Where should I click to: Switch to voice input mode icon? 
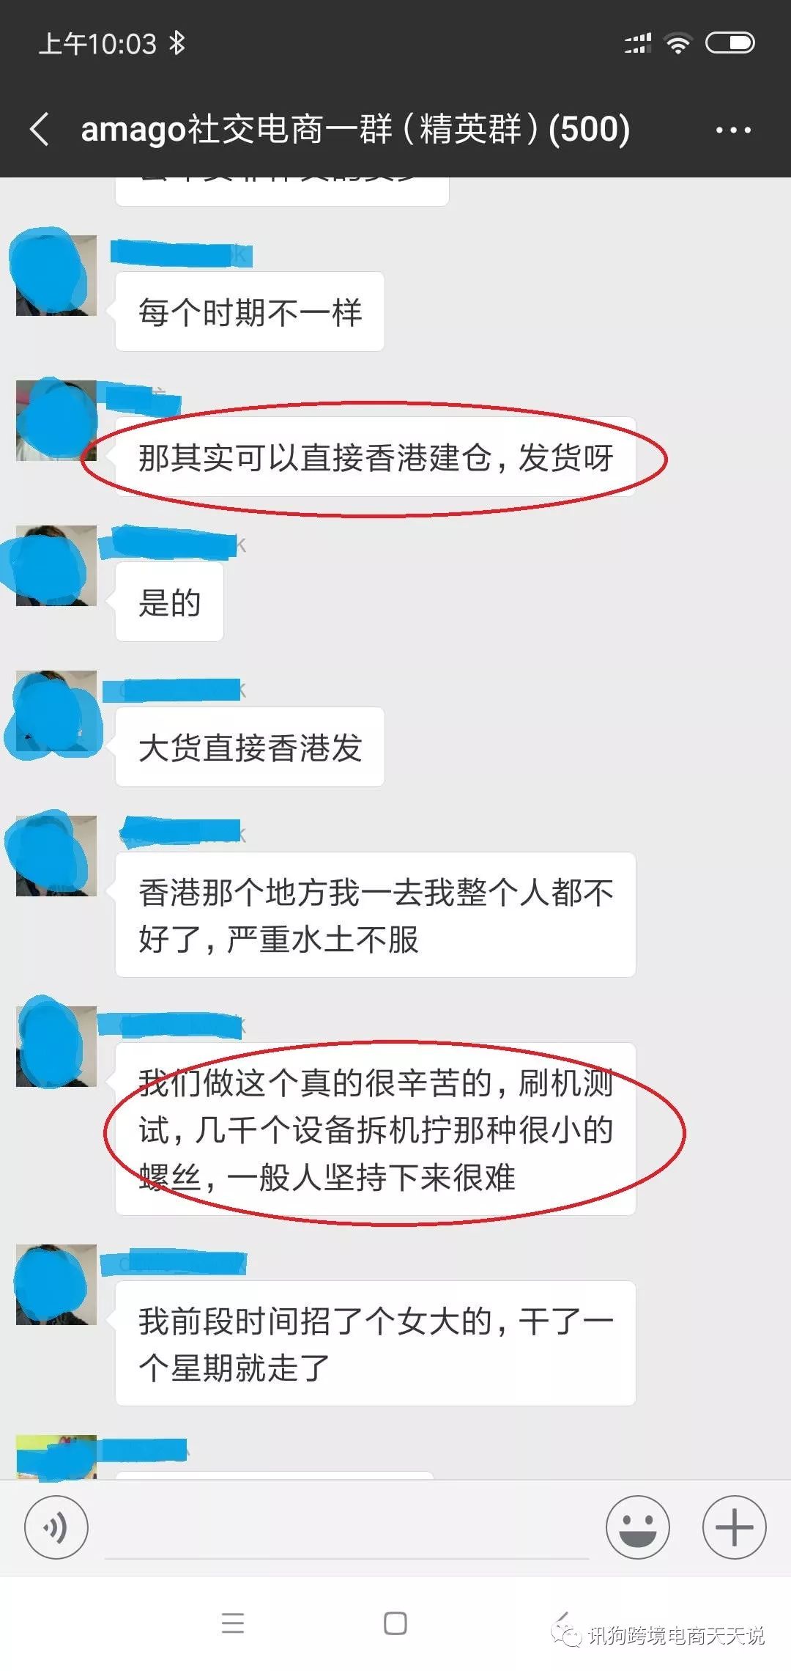(56, 1528)
